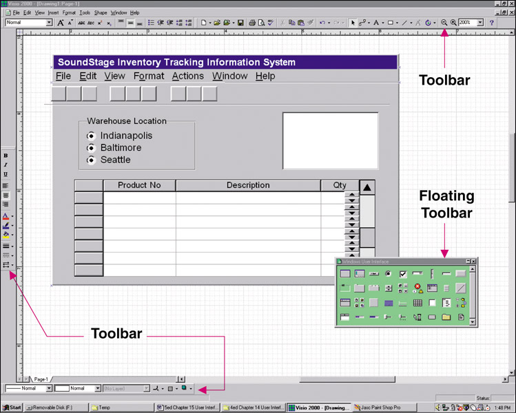Viewport: 516px width, 413px height.
Task: Click the open file folder icon
Action: pyautogui.click(x=216, y=23)
